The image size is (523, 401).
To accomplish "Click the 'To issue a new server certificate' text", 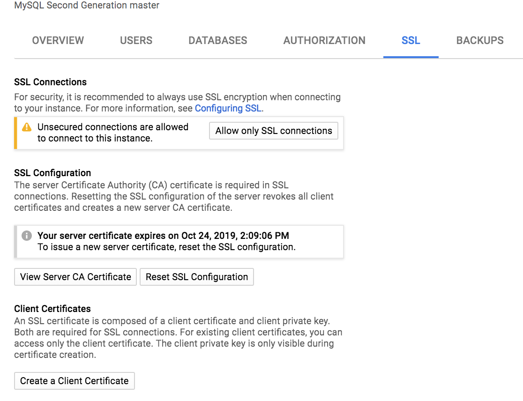I will pos(166,247).
